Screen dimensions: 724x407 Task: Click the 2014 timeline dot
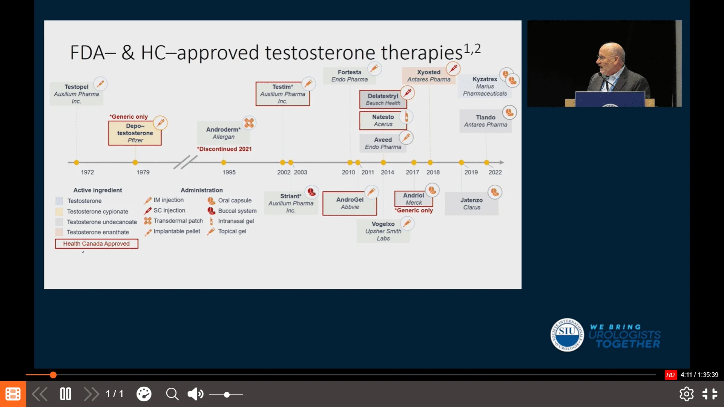point(383,162)
